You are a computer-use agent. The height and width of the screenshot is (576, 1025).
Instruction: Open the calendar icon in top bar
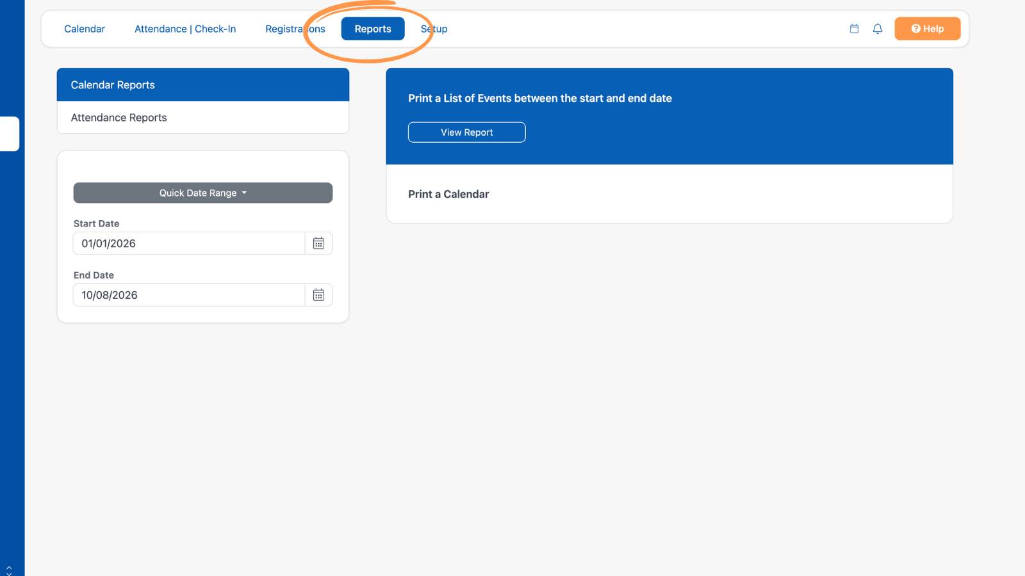854,29
